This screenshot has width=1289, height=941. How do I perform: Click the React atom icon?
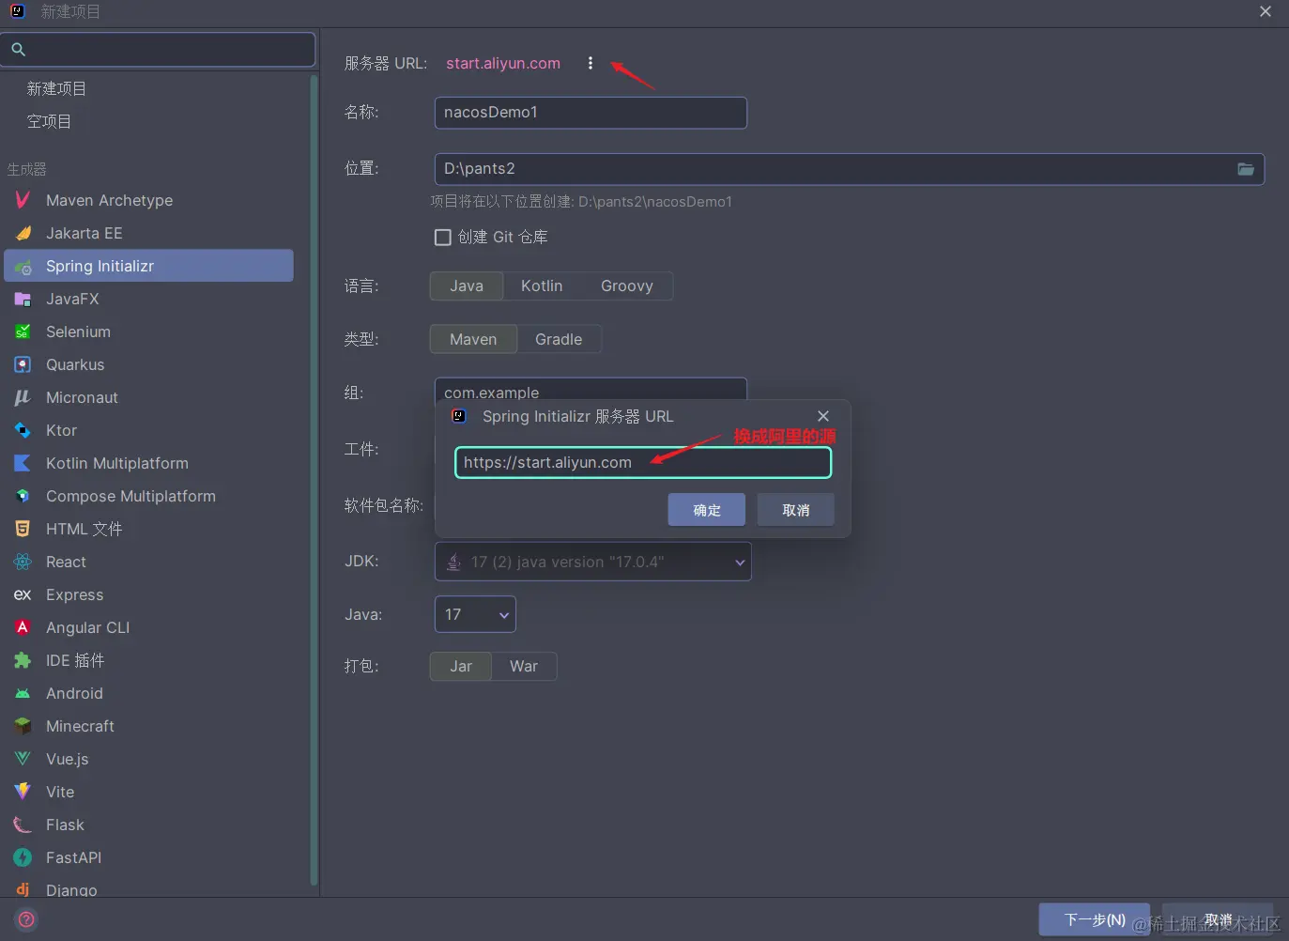23,562
